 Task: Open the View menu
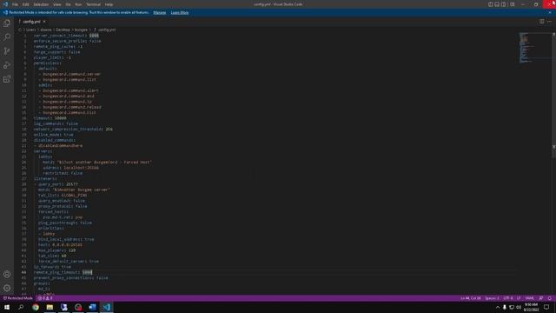tap(57, 4)
